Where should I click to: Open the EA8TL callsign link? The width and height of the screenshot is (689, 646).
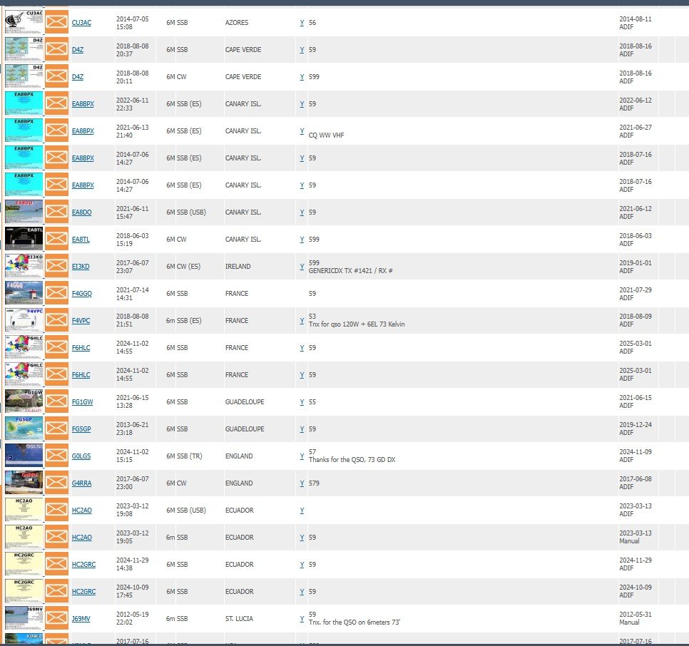(81, 240)
